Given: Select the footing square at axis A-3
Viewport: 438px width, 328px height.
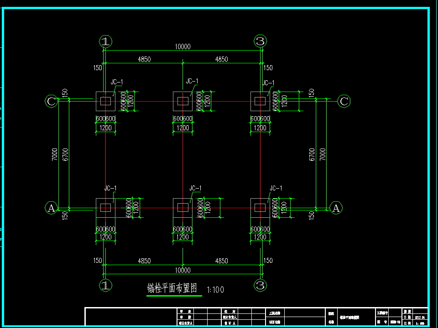Looking at the screenshot, I should click(x=260, y=208).
